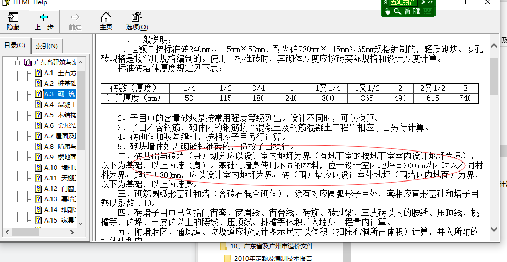
Task: Switch to the 目录(C) contents tab
Action: click(15, 45)
